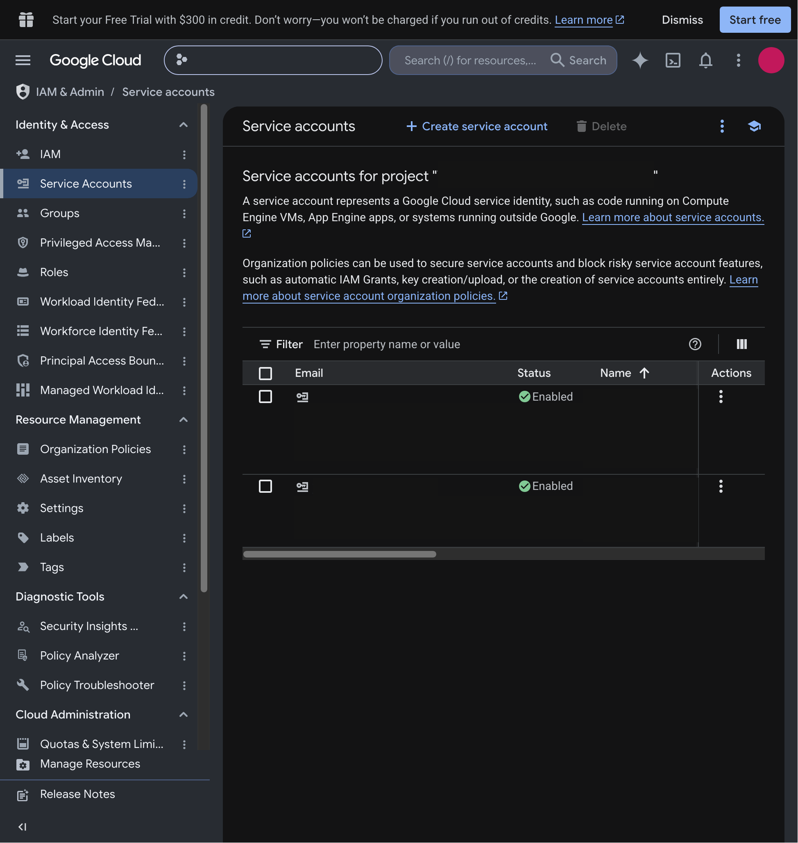Screen dimensions: 798x843
Task: Open options dots next to IAM
Action: click(x=184, y=154)
